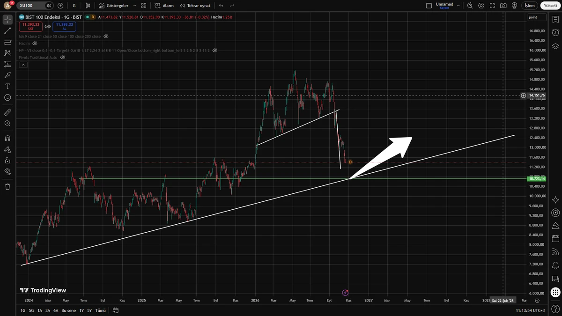Open the Göstergeler indicators dialog
Viewport: 562px width, 316px height.
pos(113,6)
